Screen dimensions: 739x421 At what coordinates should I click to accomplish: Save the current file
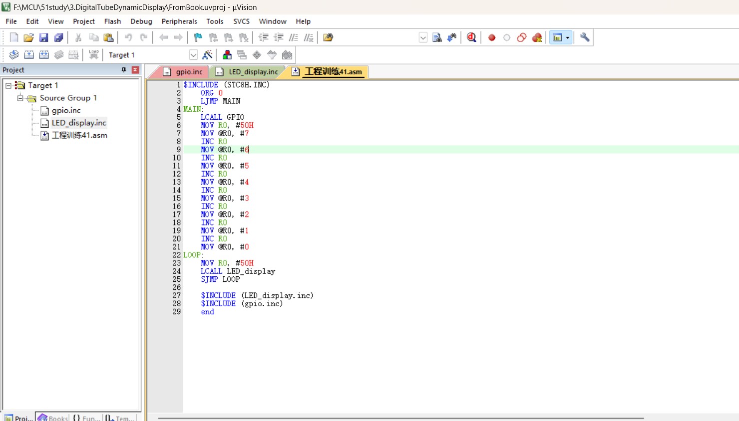pos(44,37)
